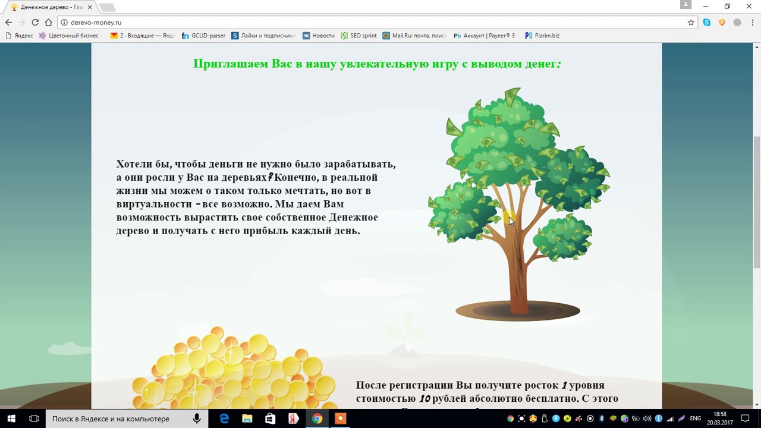Open the Chrome profile button
The width and height of the screenshot is (761, 428).
[x=685, y=5]
